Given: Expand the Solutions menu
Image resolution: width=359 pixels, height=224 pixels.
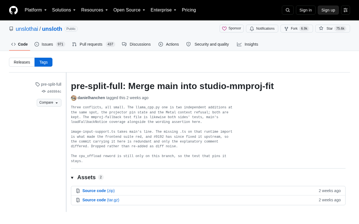Looking at the screenshot, I should [x=64, y=10].
